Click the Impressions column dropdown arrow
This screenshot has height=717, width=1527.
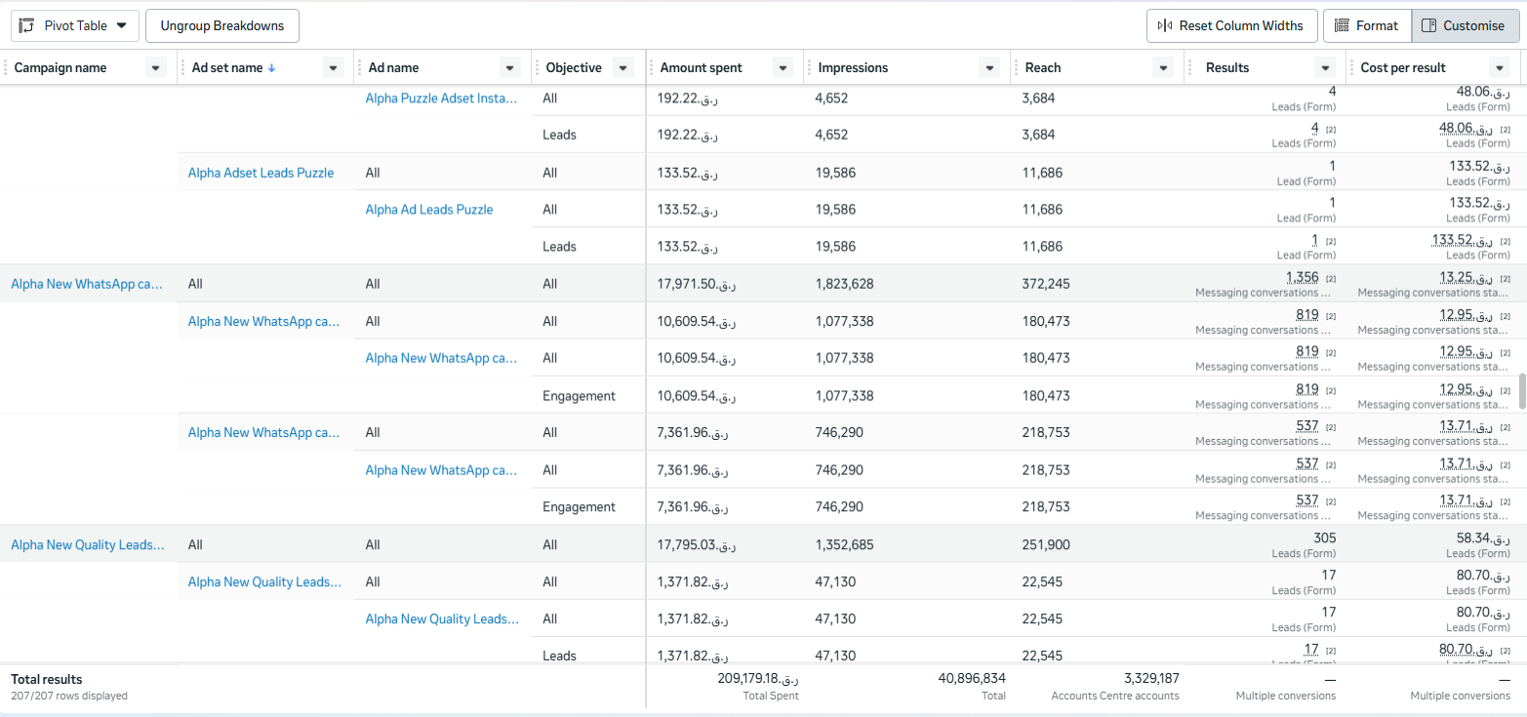point(990,68)
